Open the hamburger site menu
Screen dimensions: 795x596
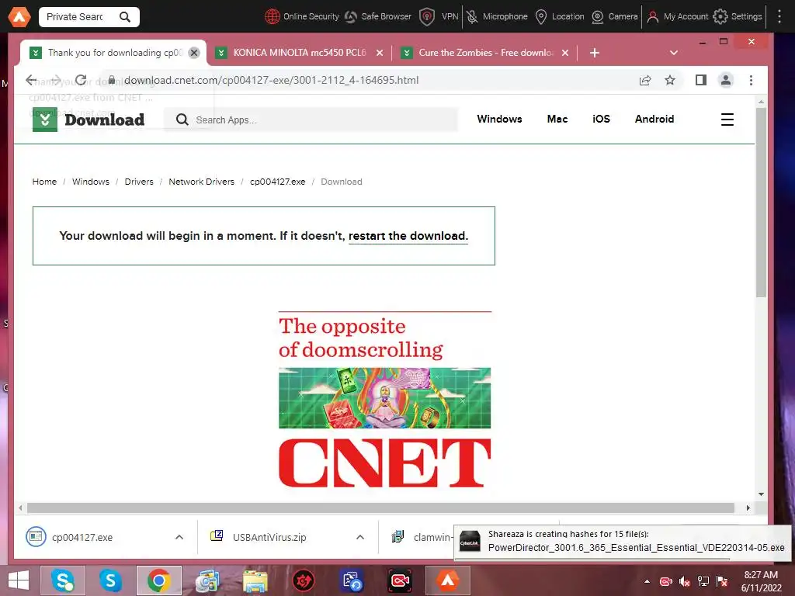coord(727,120)
